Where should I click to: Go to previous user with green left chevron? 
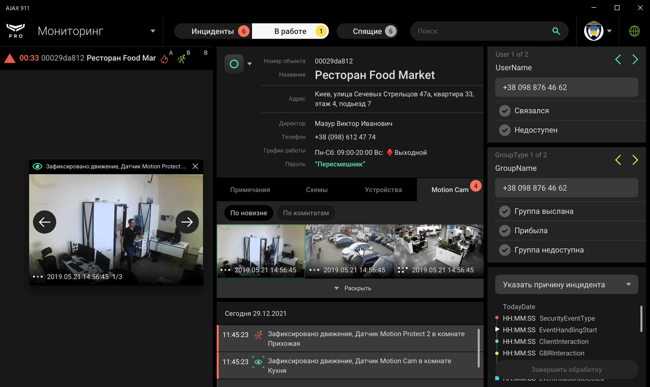618,60
